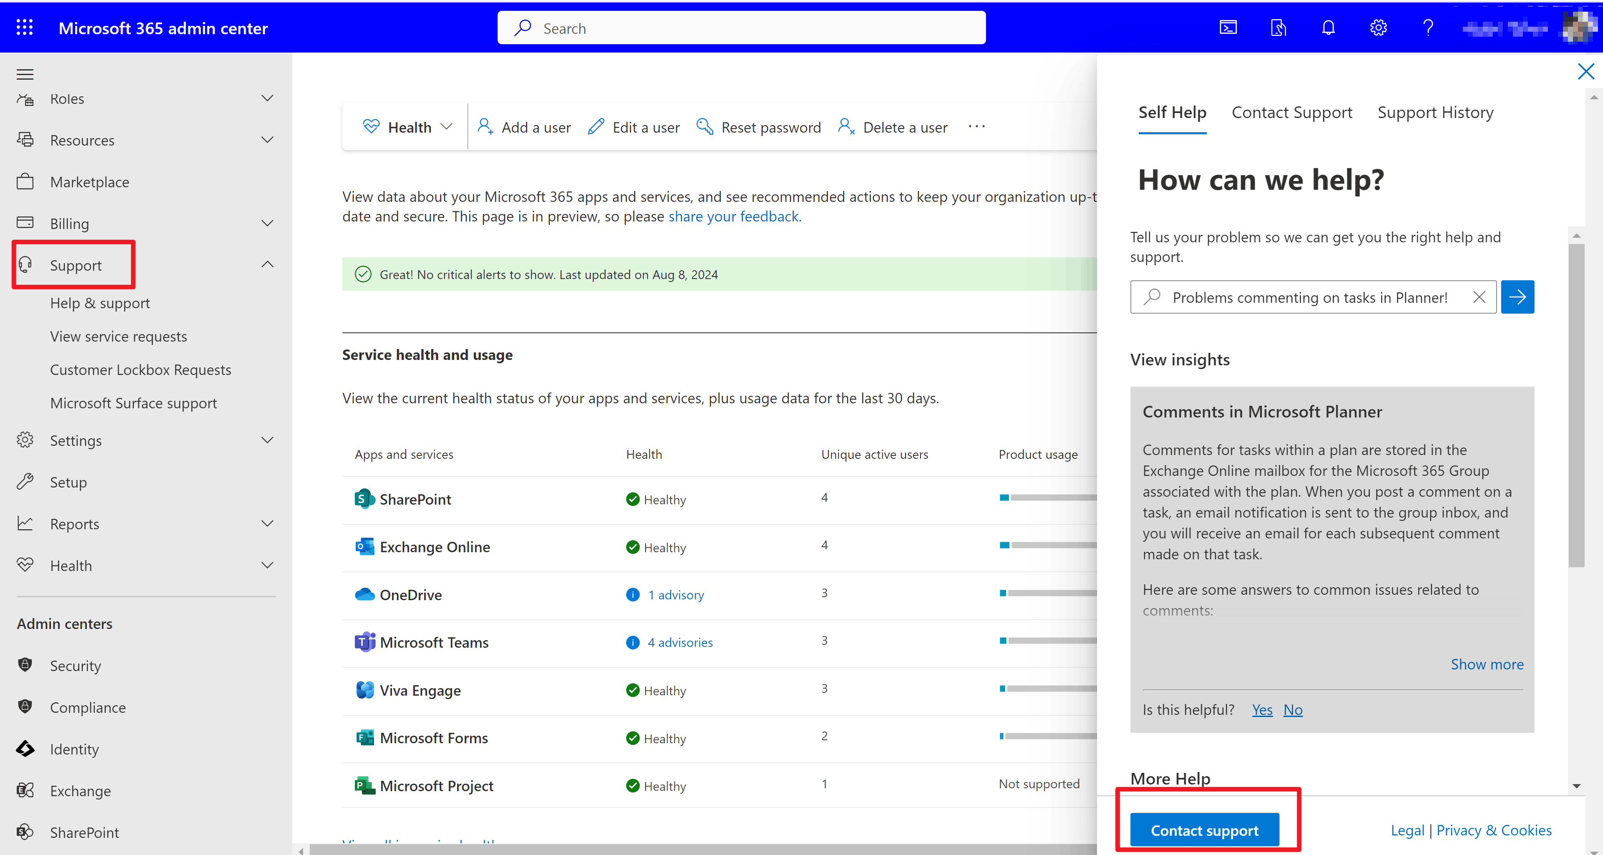
Task: Click the top Search input field
Action: coord(741,28)
